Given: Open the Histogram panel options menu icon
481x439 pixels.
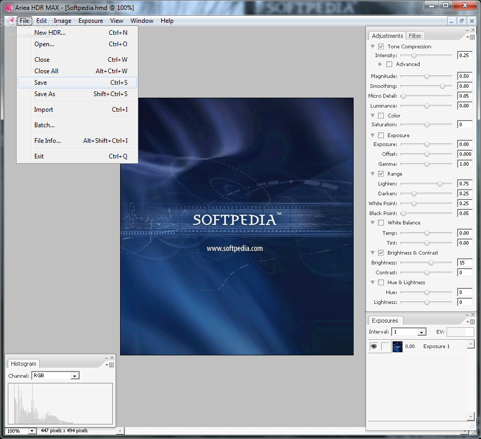Looking at the screenshot, I should coord(110,365).
